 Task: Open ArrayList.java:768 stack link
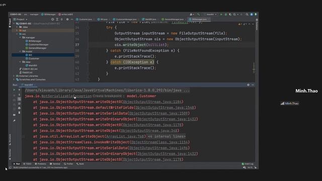click(x=125, y=136)
